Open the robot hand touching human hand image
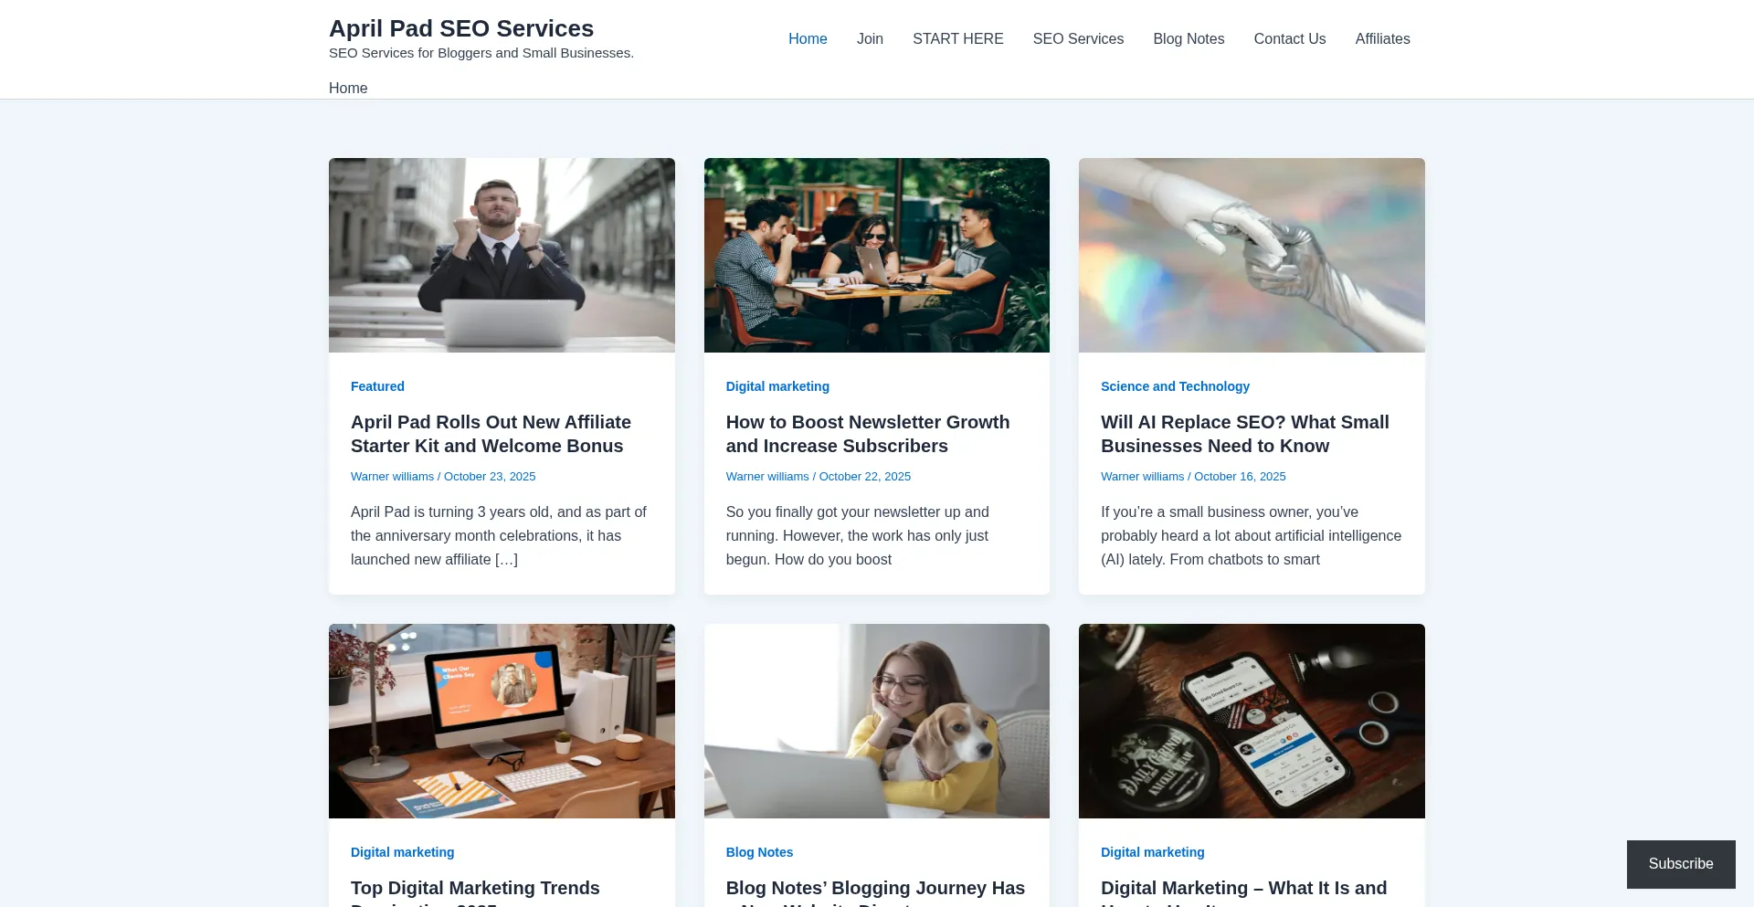1754x907 pixels. (x=1252, y=255)
